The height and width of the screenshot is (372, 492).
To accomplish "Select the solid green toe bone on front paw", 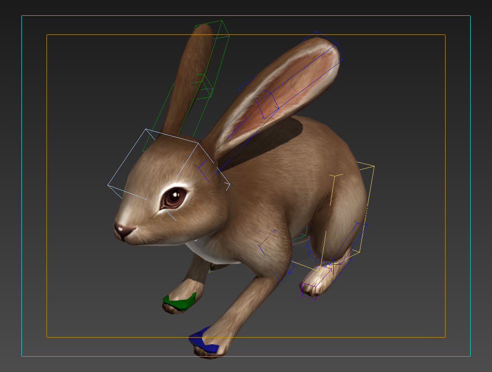I will [x=179, y=302].
